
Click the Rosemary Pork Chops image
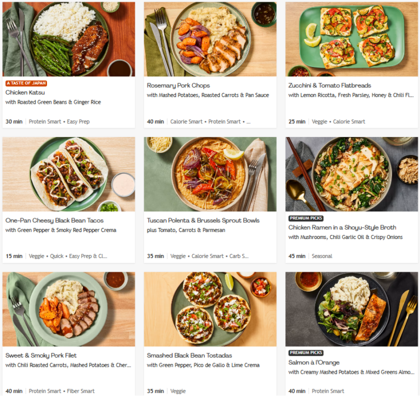(210, 38)
